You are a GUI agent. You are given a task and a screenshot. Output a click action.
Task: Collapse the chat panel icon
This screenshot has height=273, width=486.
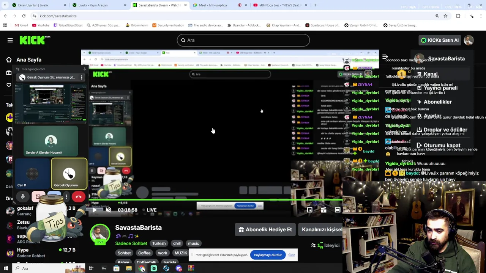(385, 57)
